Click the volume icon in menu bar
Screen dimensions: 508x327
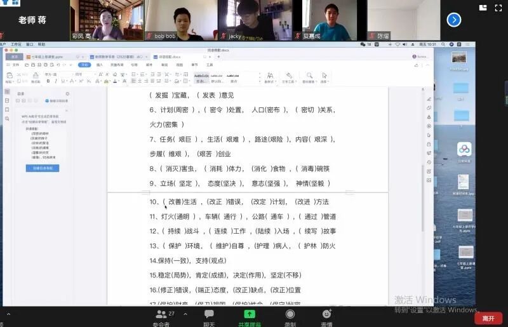click(x=404, y=44)
